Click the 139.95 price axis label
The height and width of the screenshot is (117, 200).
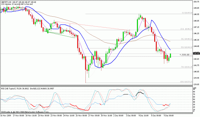(196, 78)
